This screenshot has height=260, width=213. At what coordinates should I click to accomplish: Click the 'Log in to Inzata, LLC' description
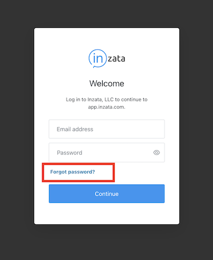(106, 99)
